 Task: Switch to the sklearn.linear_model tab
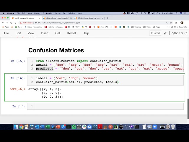click(57, 18)
